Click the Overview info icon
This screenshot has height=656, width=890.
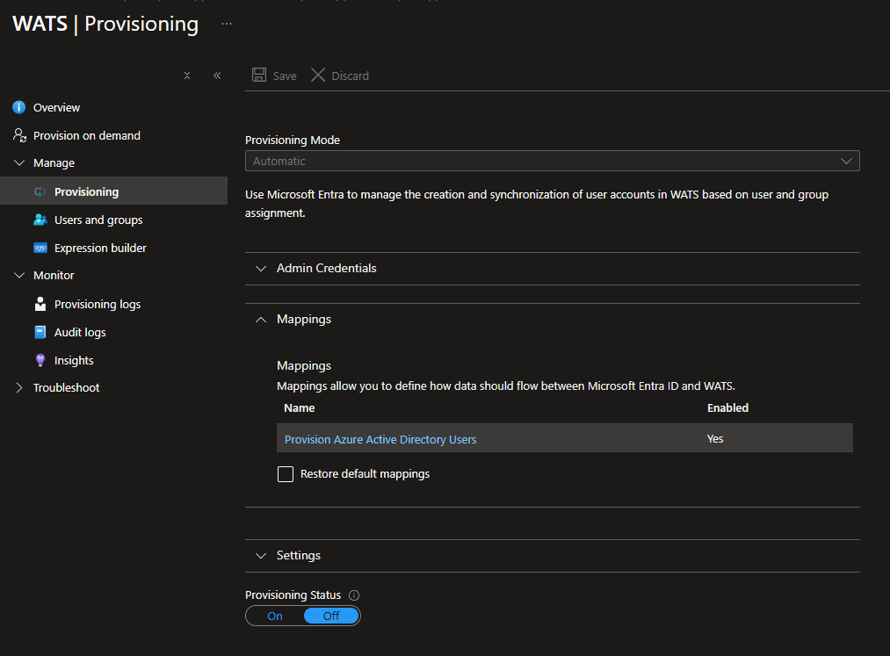[x=18, y=107]
